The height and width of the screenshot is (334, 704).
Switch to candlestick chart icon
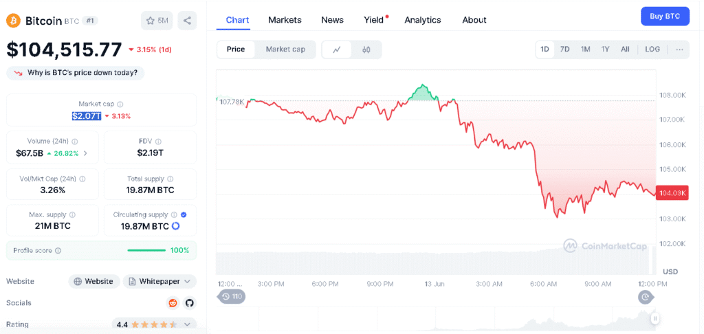(366, 49)
